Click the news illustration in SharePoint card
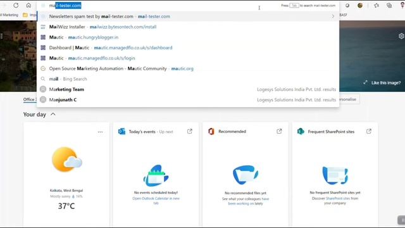 click(335, 175)
